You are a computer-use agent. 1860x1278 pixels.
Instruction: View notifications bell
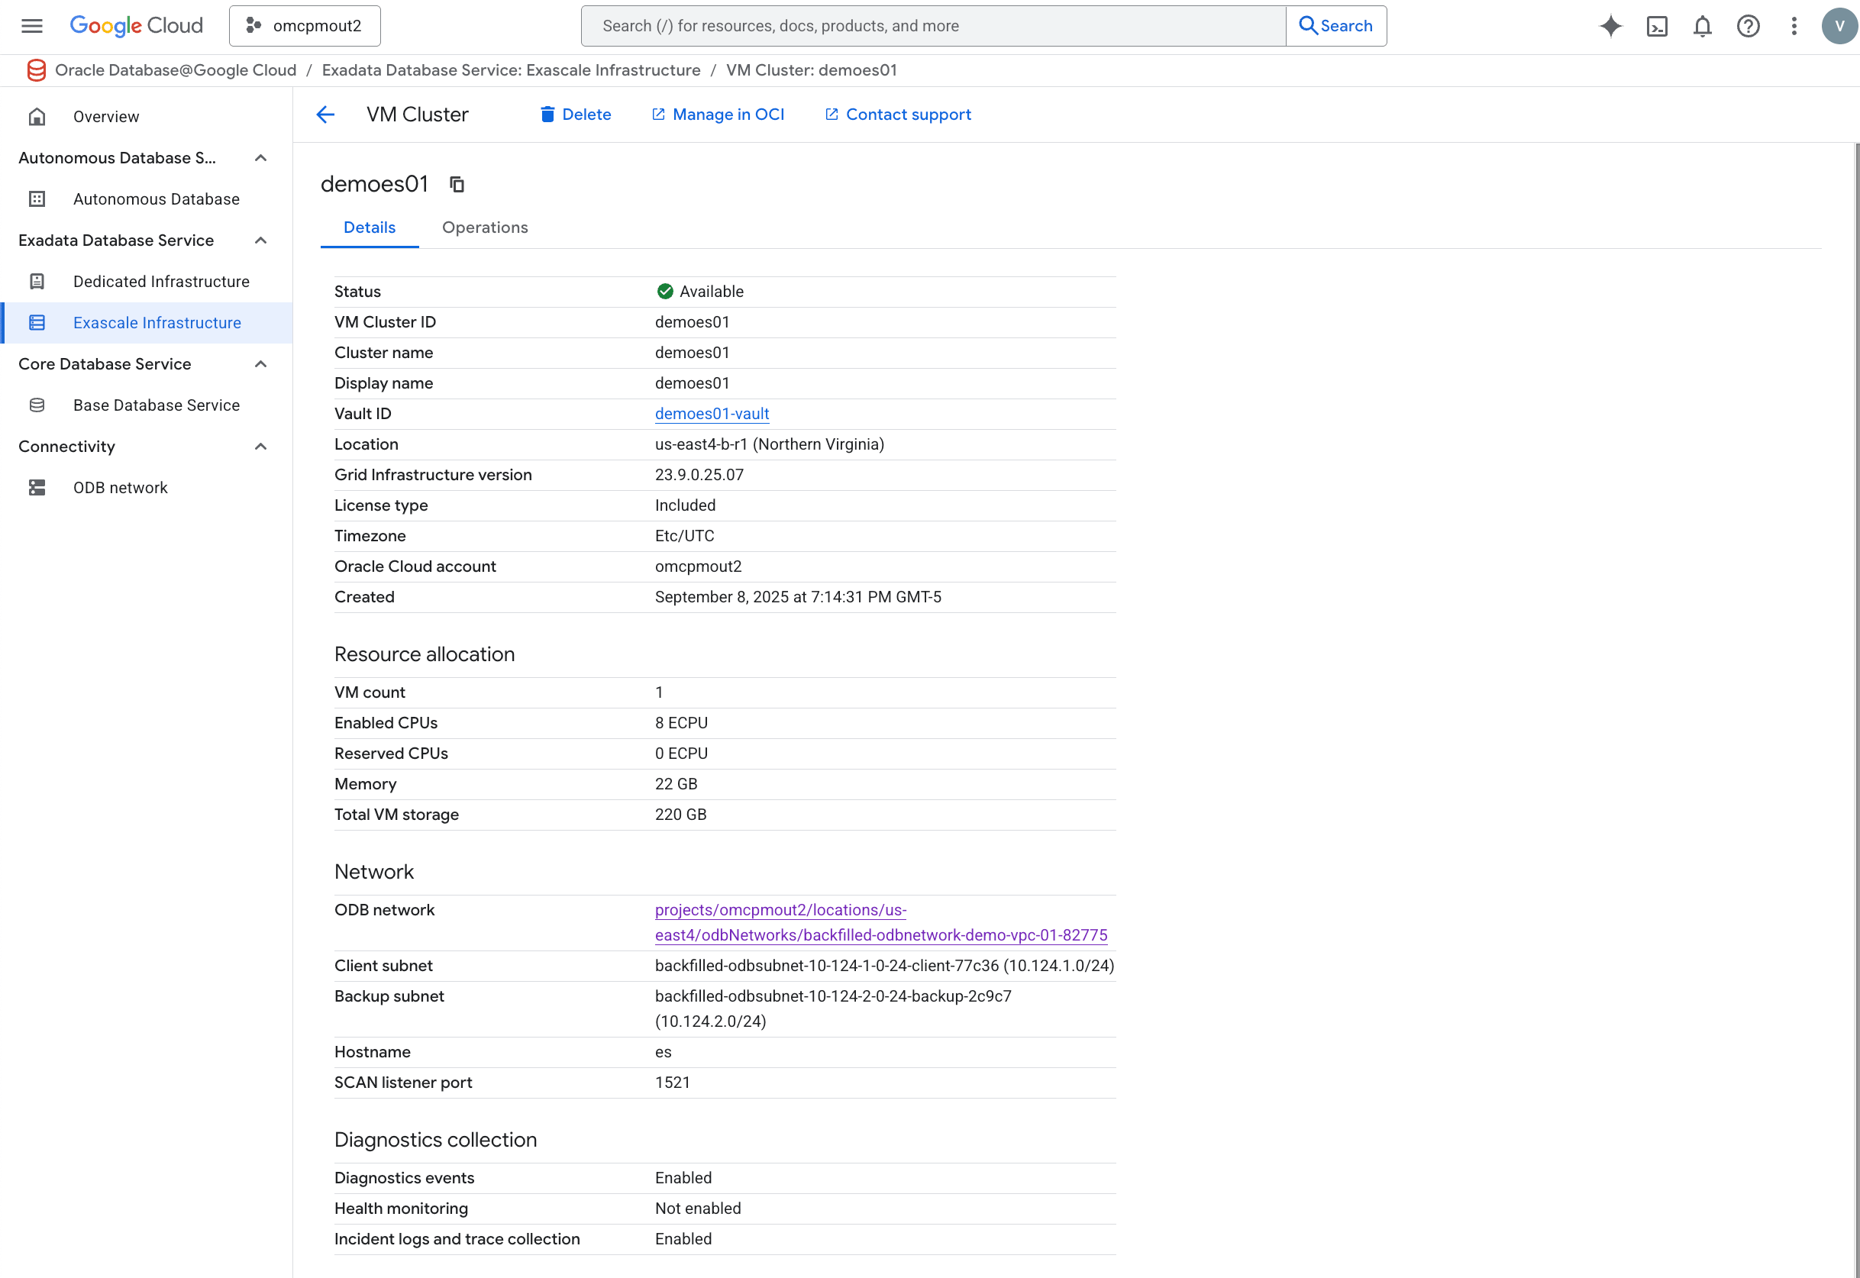(1702, 26)
